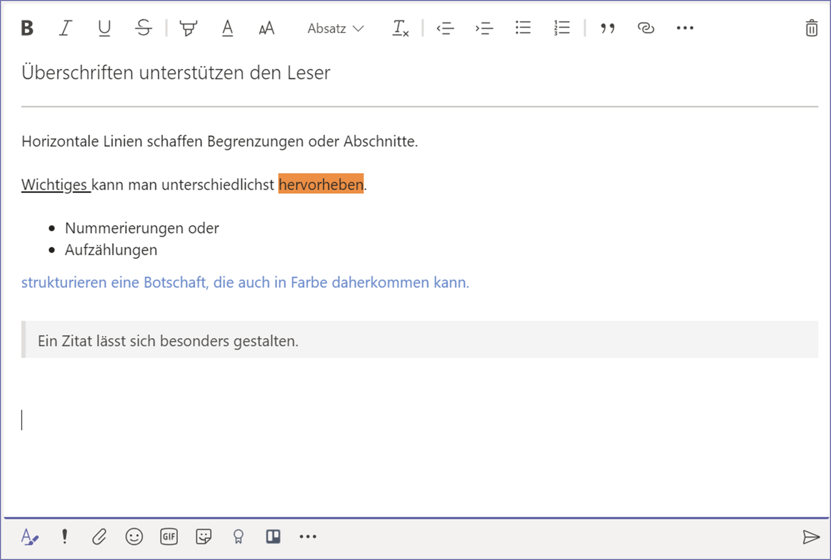This screenshot has width=831, height=560.
Task: Attach a file with the paperclip
Action: [99, 537]
